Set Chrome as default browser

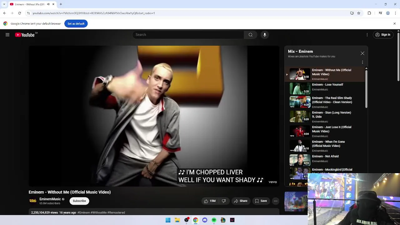(x=76, y=24)
